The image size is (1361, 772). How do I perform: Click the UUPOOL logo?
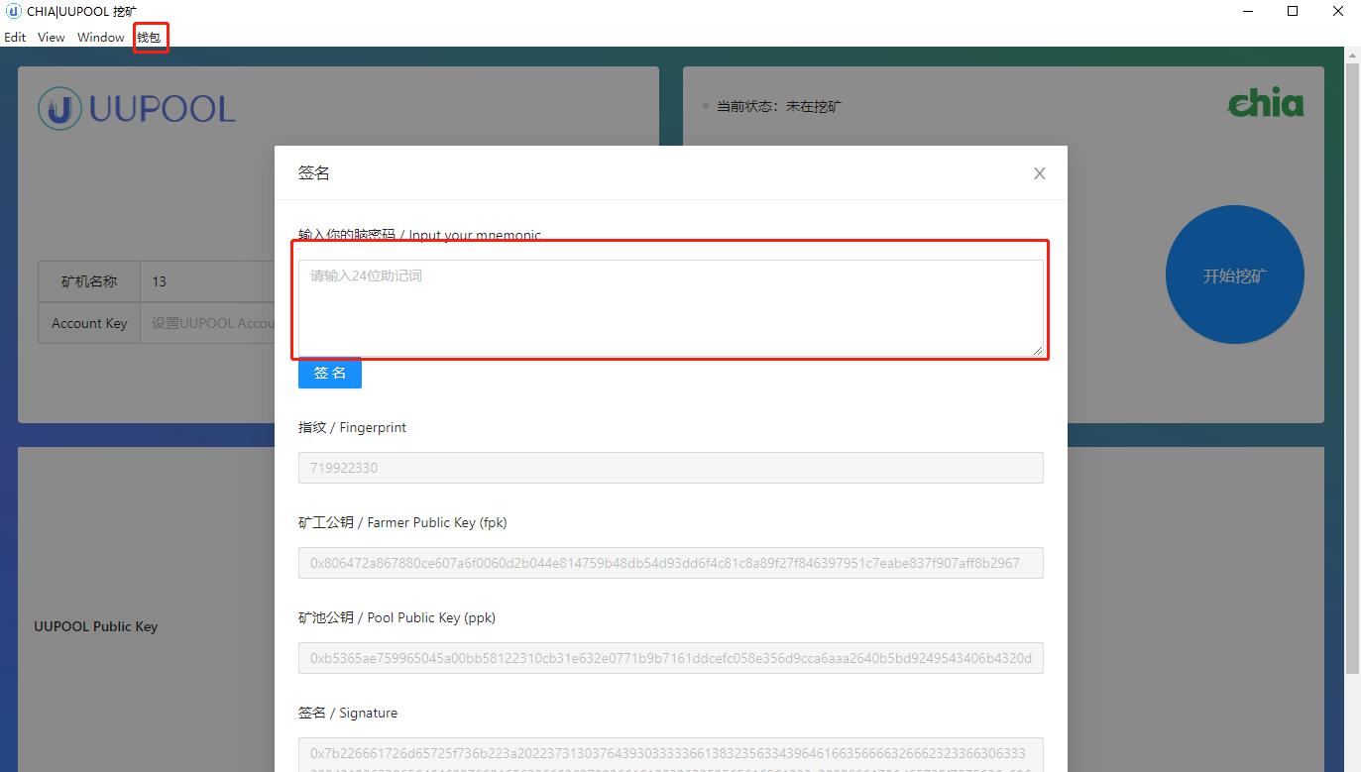[x=137, y=108]
